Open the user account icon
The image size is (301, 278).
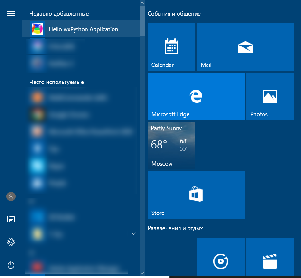11,196
